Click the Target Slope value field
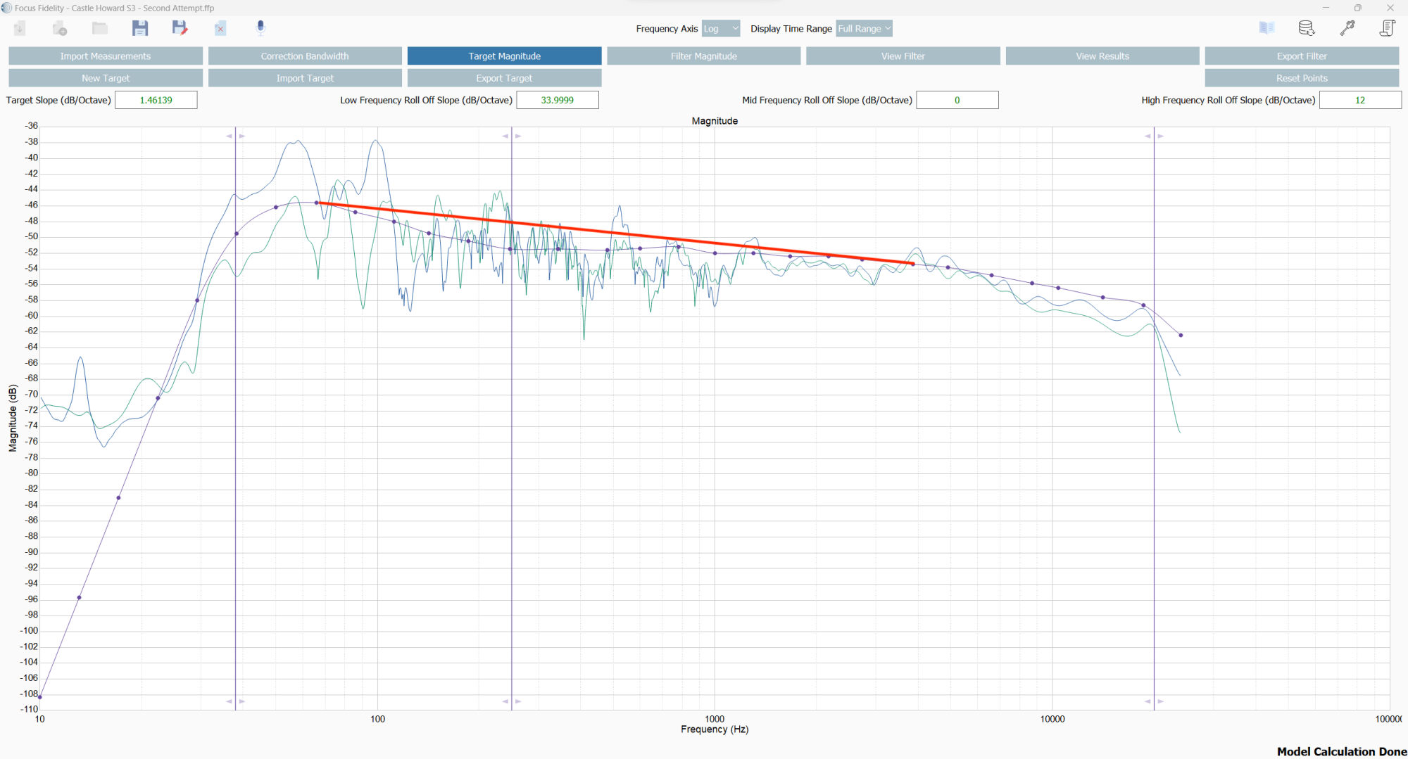The width and height of the screenshot is (1408, 759). click(x=156, y=100)
